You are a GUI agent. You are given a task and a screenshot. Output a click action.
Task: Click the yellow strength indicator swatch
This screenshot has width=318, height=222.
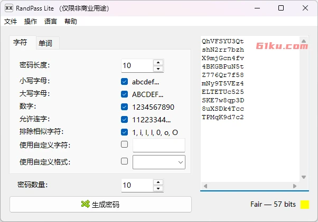[x=305, y=205]
